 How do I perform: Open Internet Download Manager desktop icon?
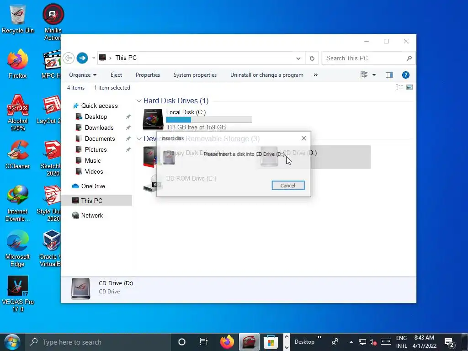pyautogui.click(x=18, y=203)
